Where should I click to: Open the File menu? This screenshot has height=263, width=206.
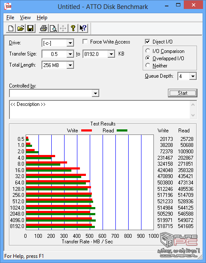pyautogui.click(x=10, y=18)
